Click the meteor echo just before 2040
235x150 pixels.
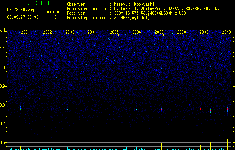pyautogui.click(x=228, y=109)
